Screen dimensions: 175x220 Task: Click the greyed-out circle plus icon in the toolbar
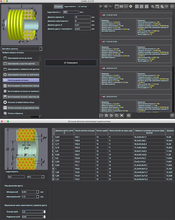[137, 7]
